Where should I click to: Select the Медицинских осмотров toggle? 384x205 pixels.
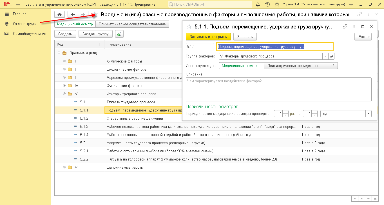pos(242,66)
